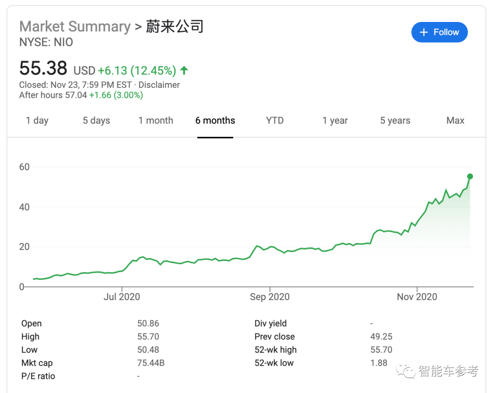495x393 pixels.
Task: Click the blue Follow button
Action: [x=439, y=32]
